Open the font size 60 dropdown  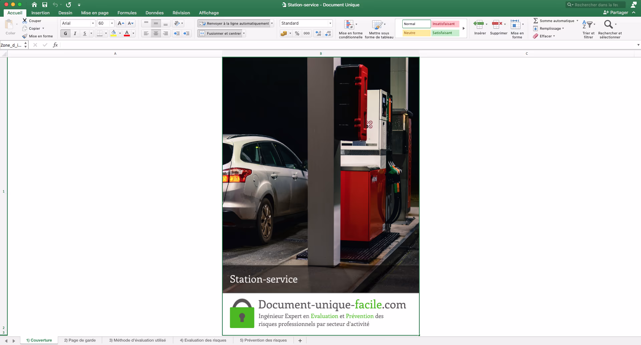tap(112, 23)
